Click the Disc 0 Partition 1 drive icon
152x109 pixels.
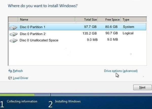tap(13, 27)
